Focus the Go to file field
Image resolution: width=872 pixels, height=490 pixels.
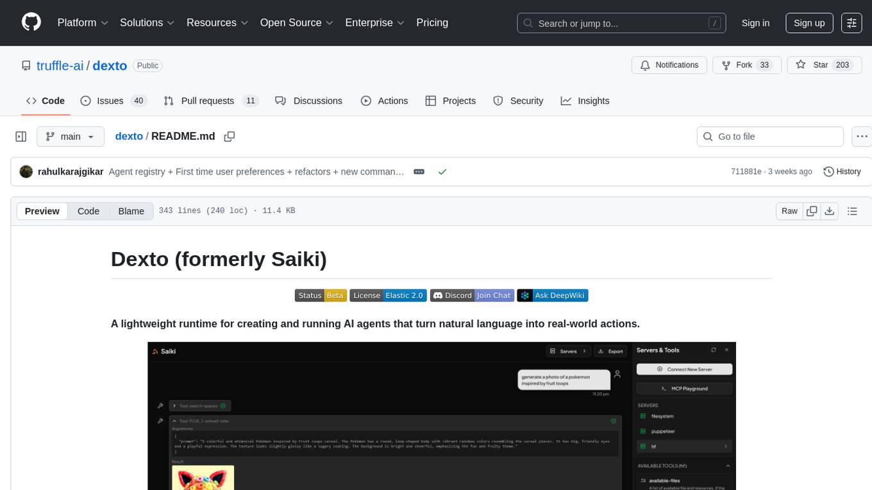770,137
